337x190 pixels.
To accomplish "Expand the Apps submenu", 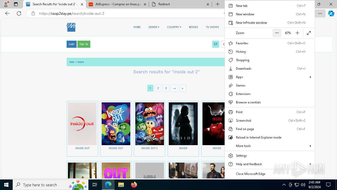I will pyautogui.click(x=270, y=77).
